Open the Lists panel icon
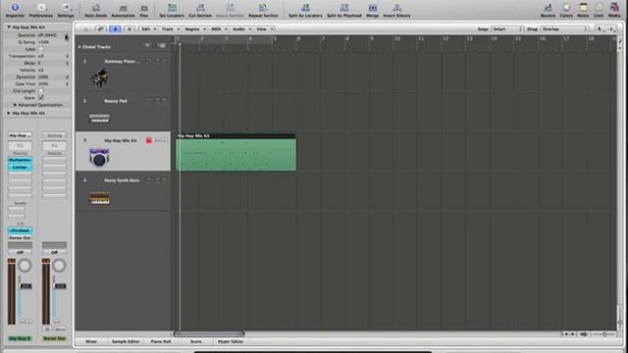 tap(599, 7)
